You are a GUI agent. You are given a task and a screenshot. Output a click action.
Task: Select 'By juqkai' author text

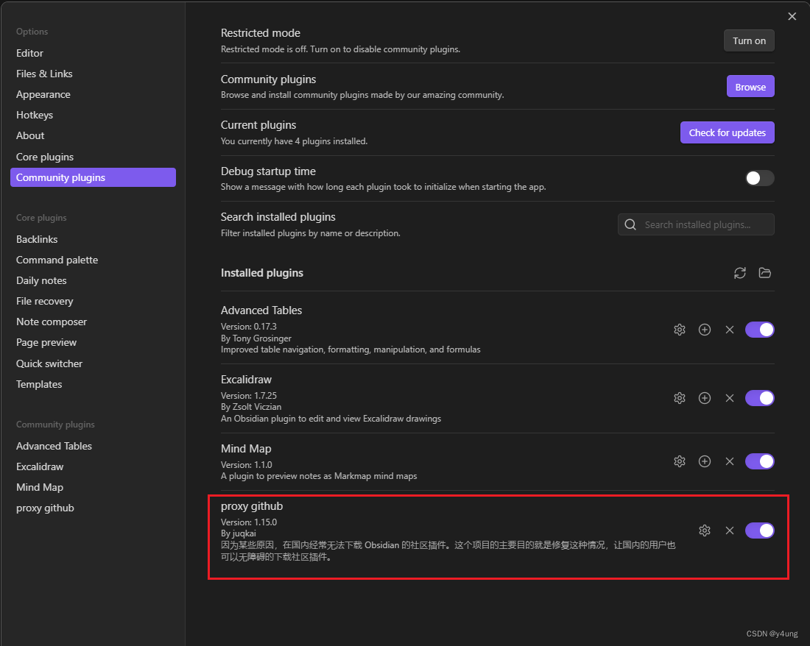pos(238,533)
